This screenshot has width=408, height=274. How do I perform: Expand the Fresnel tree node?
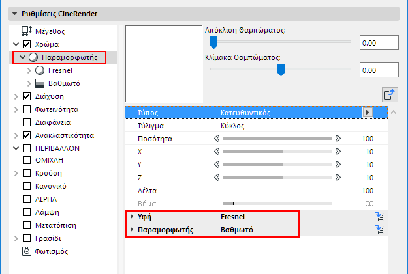click(29, 70)
